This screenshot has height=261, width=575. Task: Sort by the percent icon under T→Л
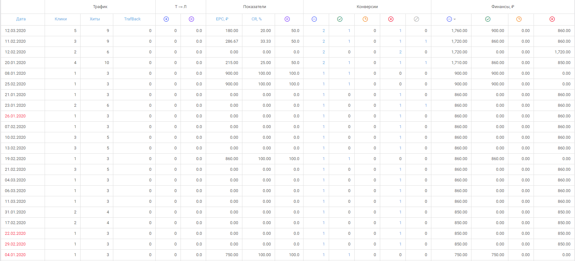(x=192, y=19)
